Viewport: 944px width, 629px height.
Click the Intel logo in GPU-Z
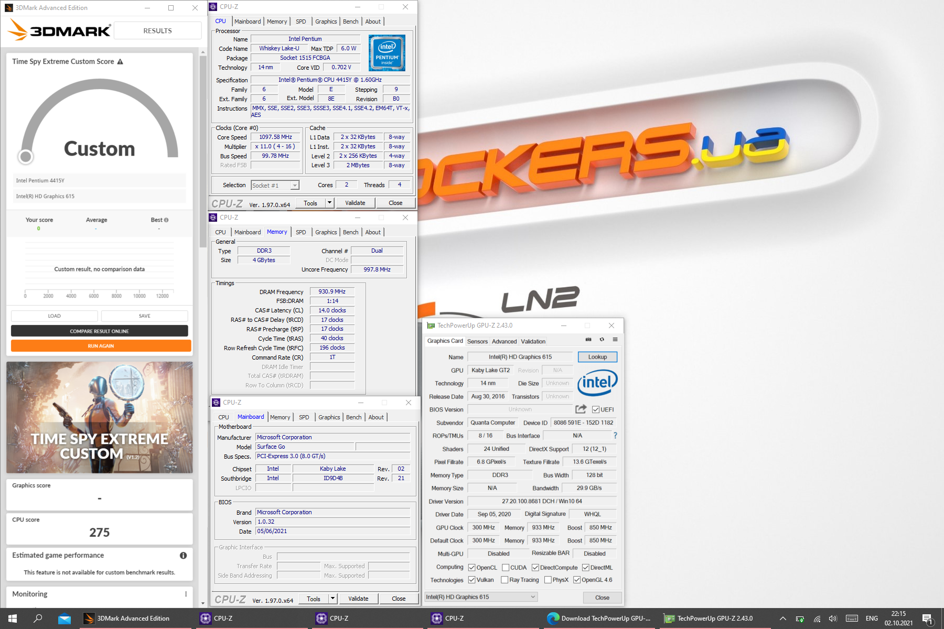point(597,383)
